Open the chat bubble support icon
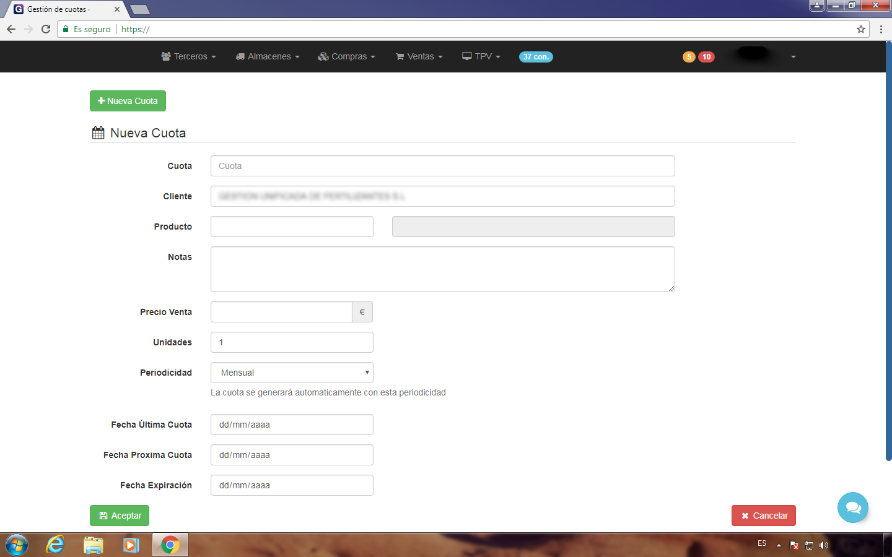The height and width of the screenshot is (557, 892). coord(852,507)
